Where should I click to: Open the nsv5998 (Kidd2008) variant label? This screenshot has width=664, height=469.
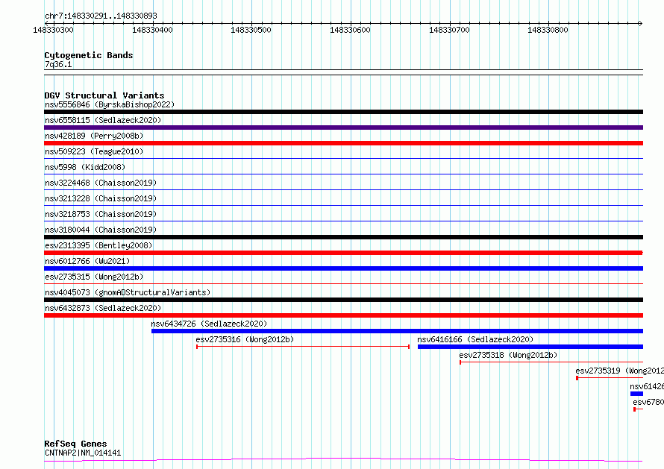point(85,167)
